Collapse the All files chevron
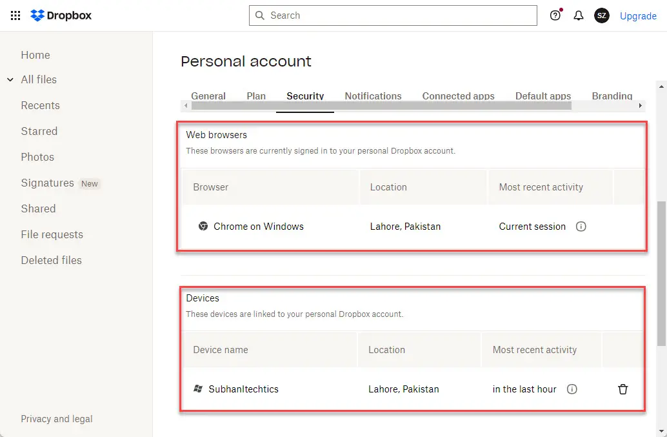This screenshot has width=667, height=437. pyautogui.click(x=10, y=79)
